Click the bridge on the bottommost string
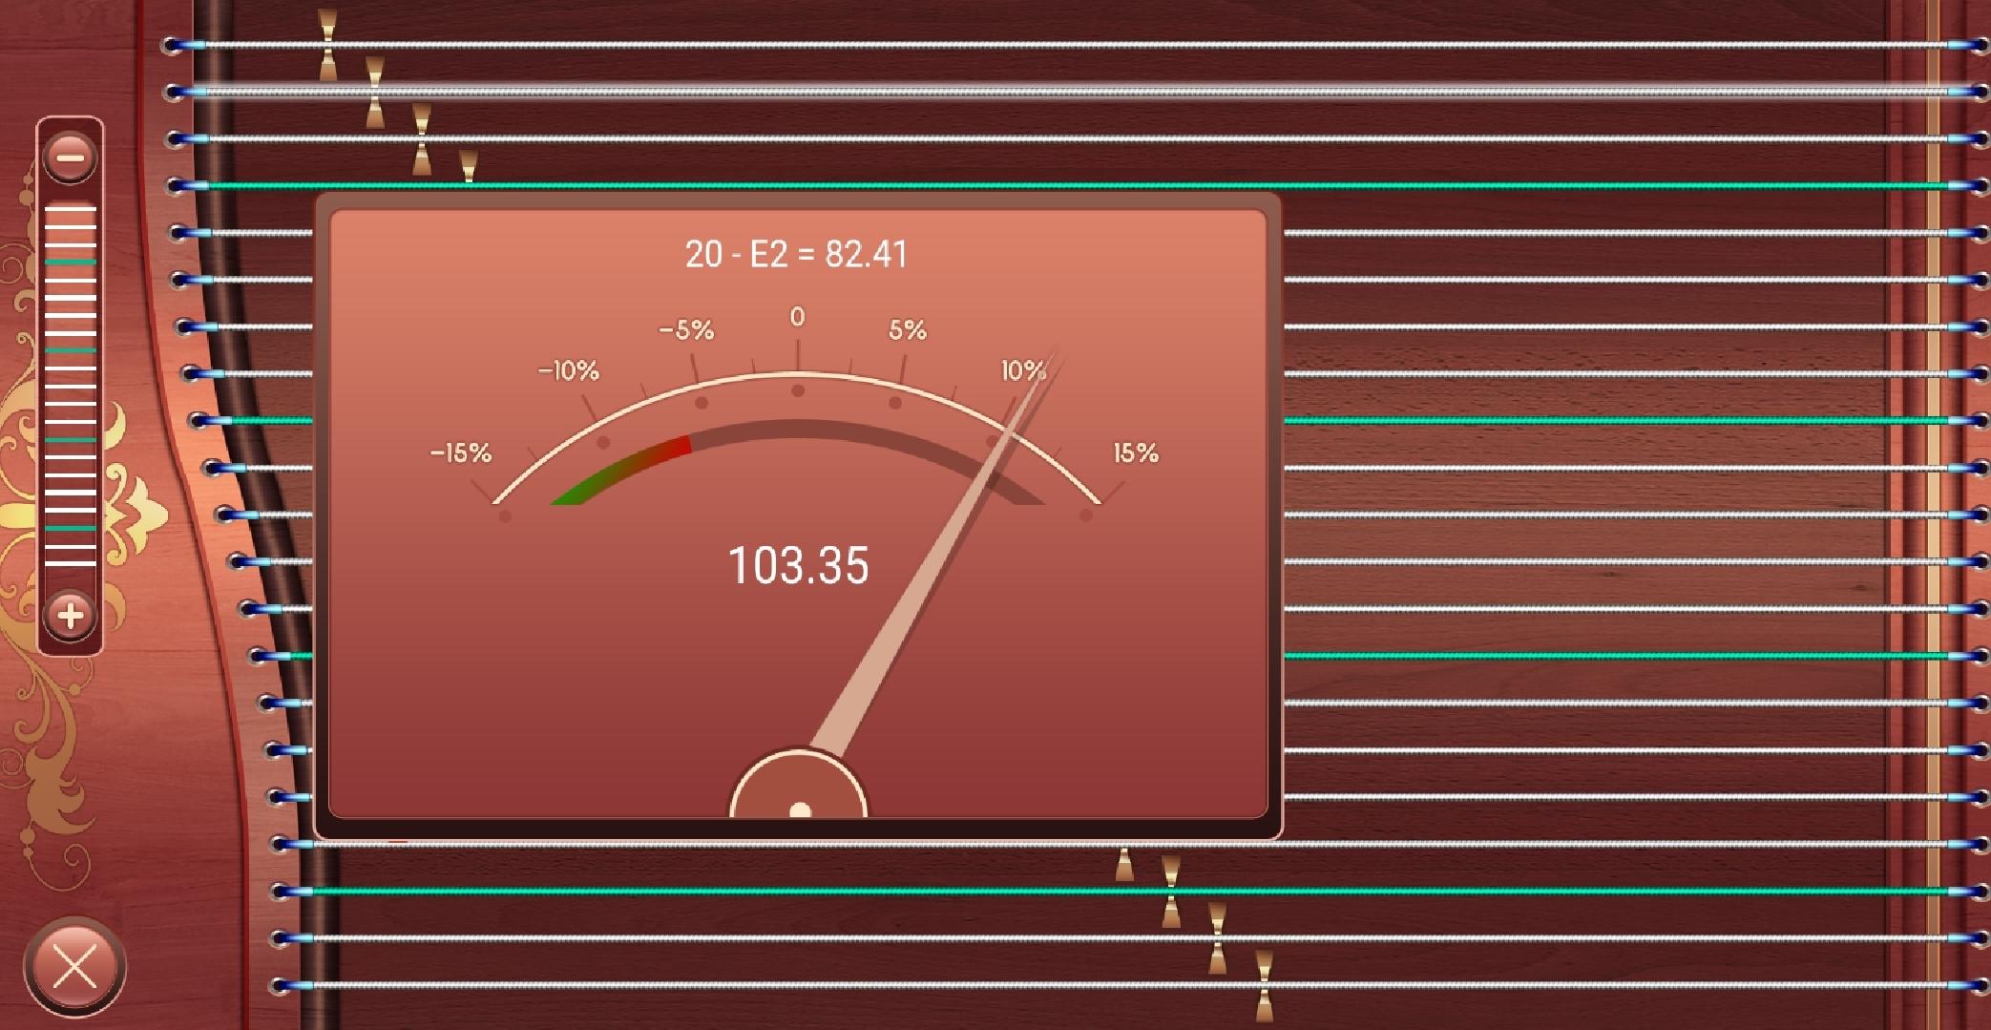 pyautogui.click(x=1265, y=985)
